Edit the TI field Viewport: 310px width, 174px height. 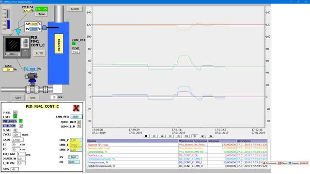click(x=16, y=145)
